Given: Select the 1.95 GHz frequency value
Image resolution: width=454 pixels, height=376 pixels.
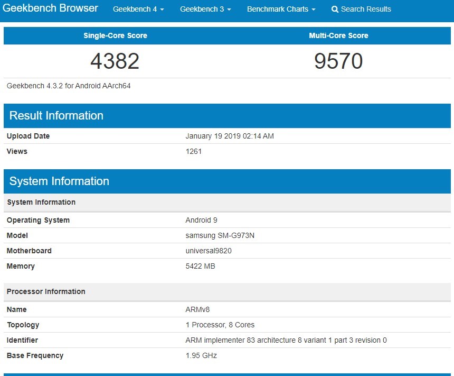Looking at the screenshot, I should pyautogui.click(x=201, y=355).
